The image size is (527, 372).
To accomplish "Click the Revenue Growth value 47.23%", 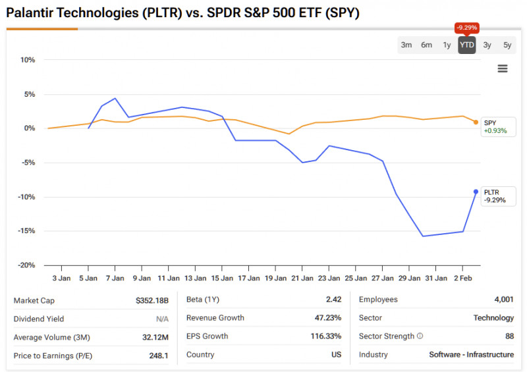I will coord(328,318).
